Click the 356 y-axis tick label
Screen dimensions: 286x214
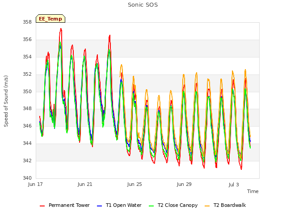click(x=27, y=40)
